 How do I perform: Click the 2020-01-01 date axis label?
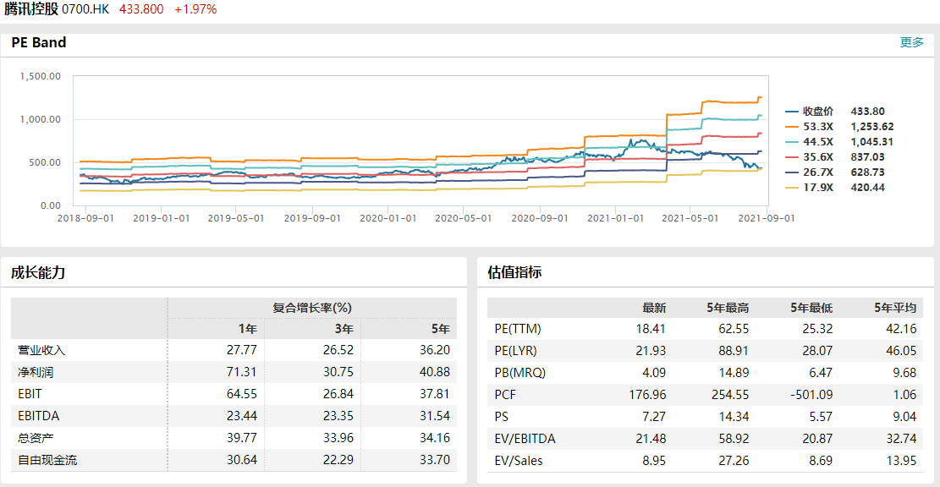(x=388, y=218)
